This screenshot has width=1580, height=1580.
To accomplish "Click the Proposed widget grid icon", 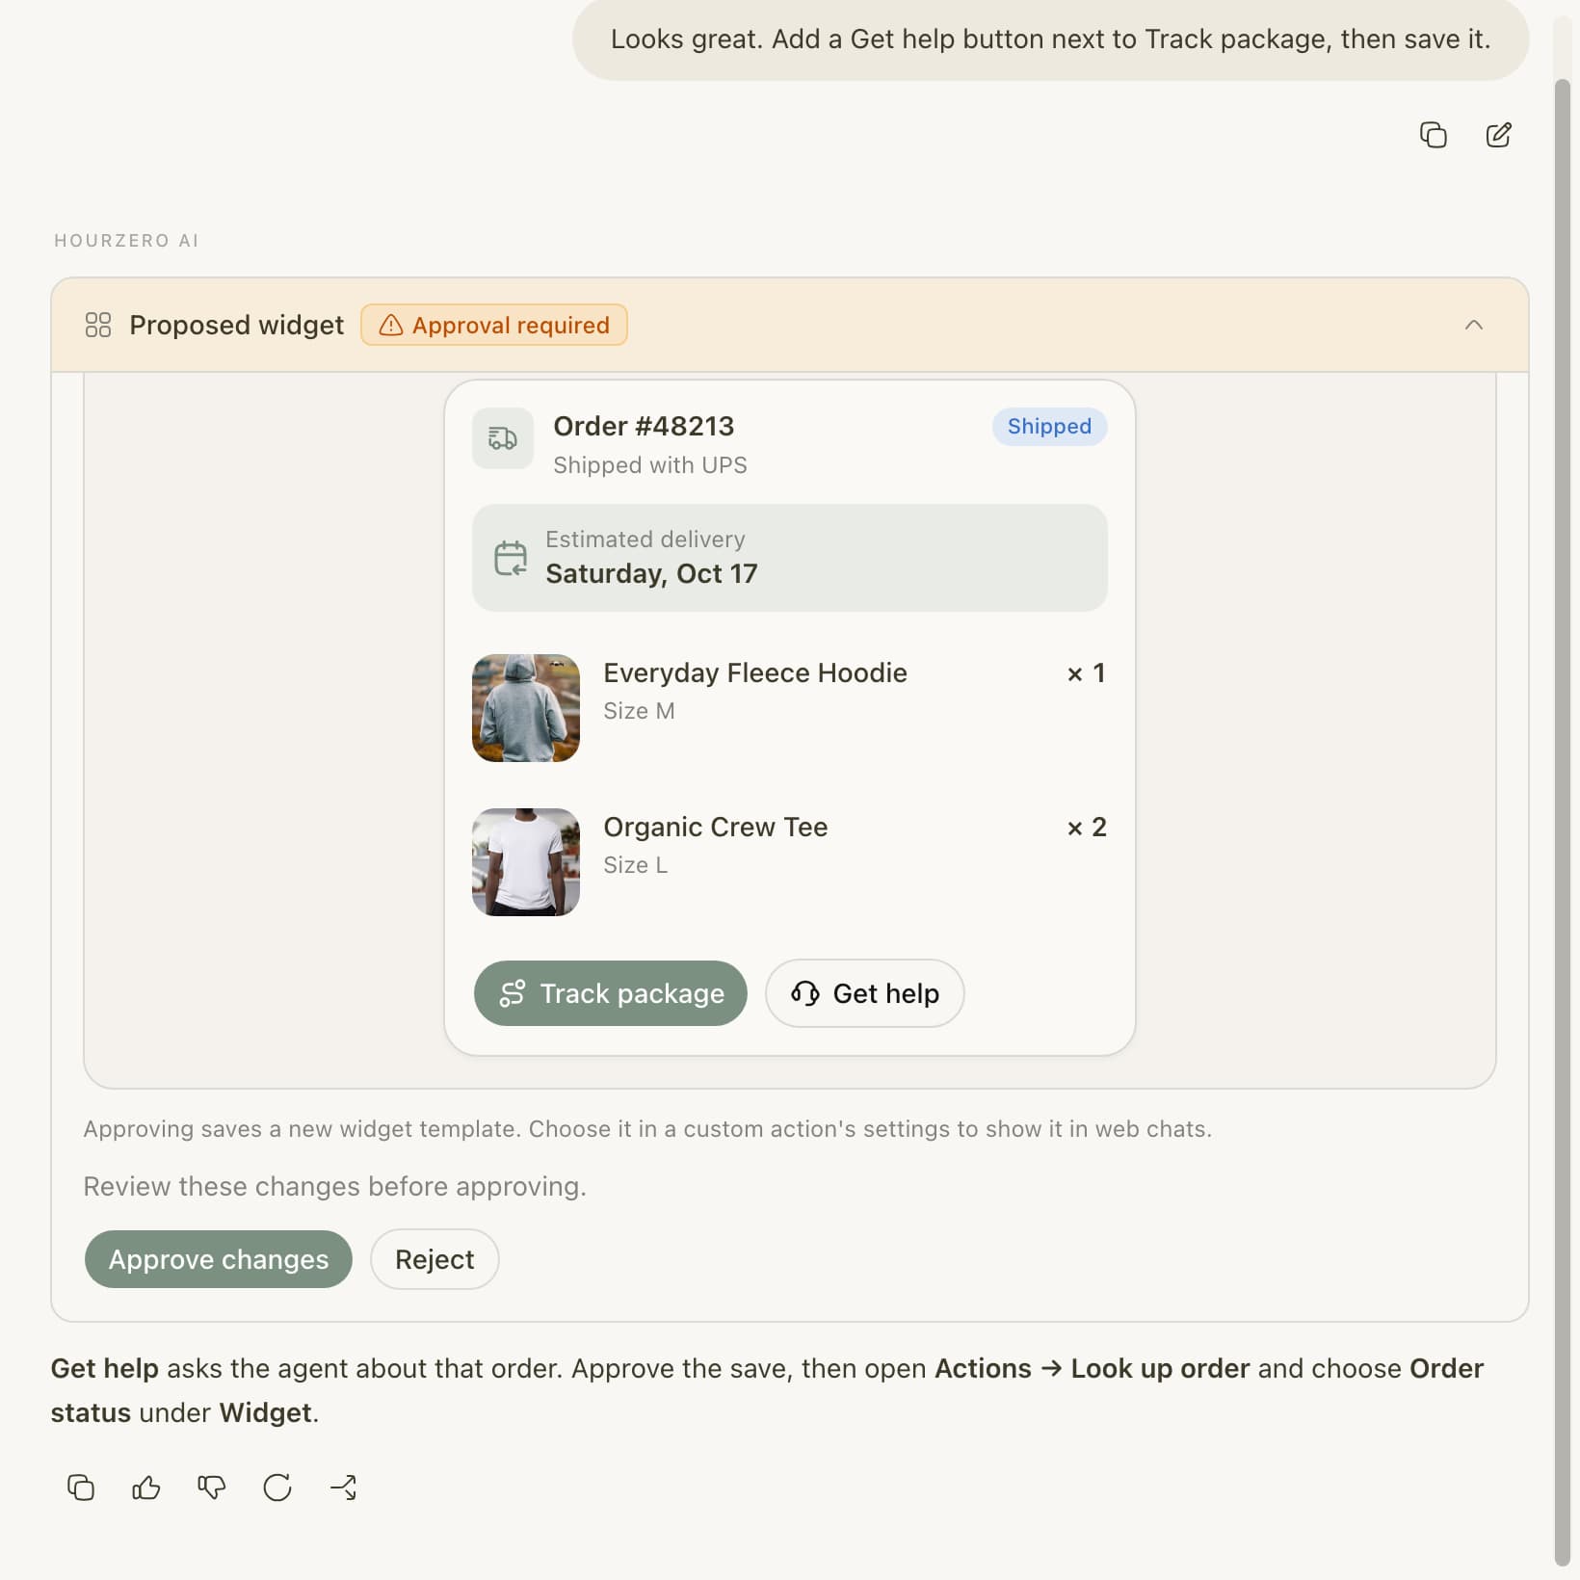I will click(x=98, y=325).
